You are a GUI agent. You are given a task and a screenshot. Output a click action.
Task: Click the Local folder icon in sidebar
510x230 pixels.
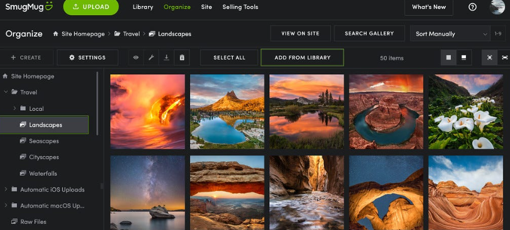(23, 108)
